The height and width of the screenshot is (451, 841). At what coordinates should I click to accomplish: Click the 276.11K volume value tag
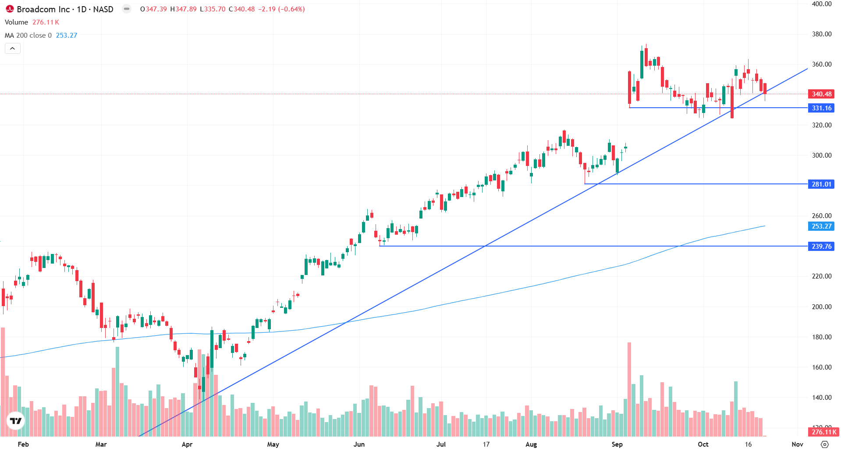click(x=823, y=432)
